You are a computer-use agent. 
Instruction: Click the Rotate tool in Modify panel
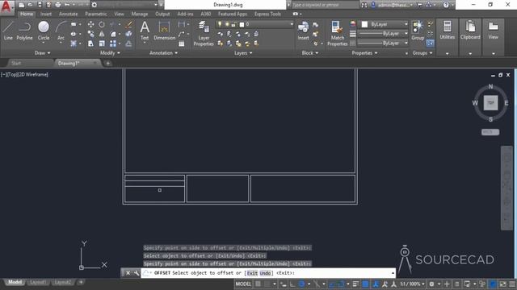click(x=102, y=25)
